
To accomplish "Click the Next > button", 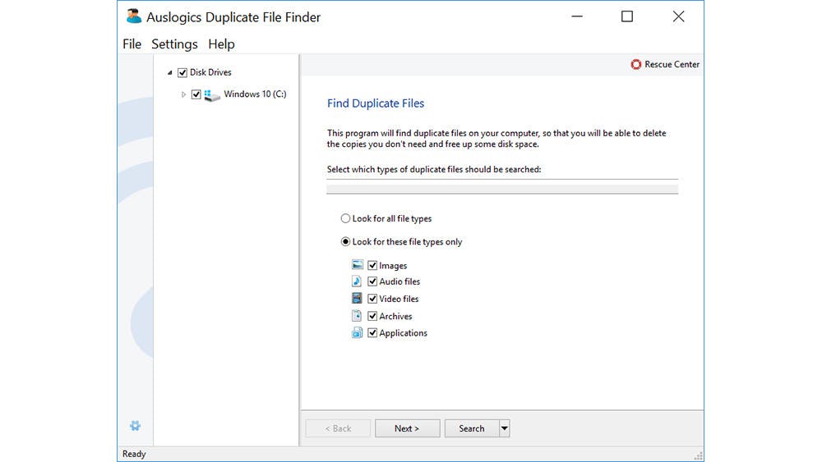I will pos(408,428).
